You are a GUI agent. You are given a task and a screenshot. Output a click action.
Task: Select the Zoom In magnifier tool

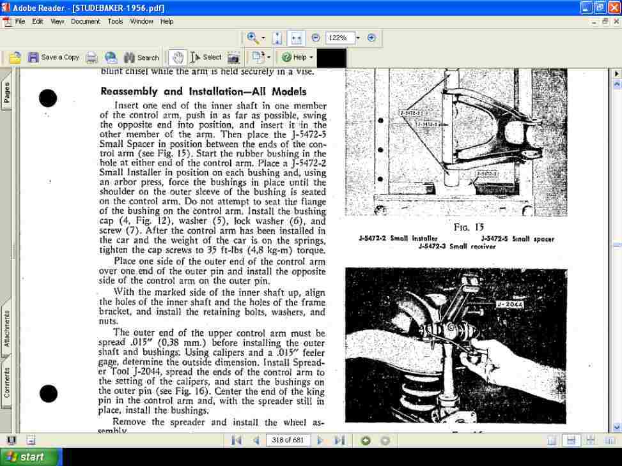(x=252, y=38)
